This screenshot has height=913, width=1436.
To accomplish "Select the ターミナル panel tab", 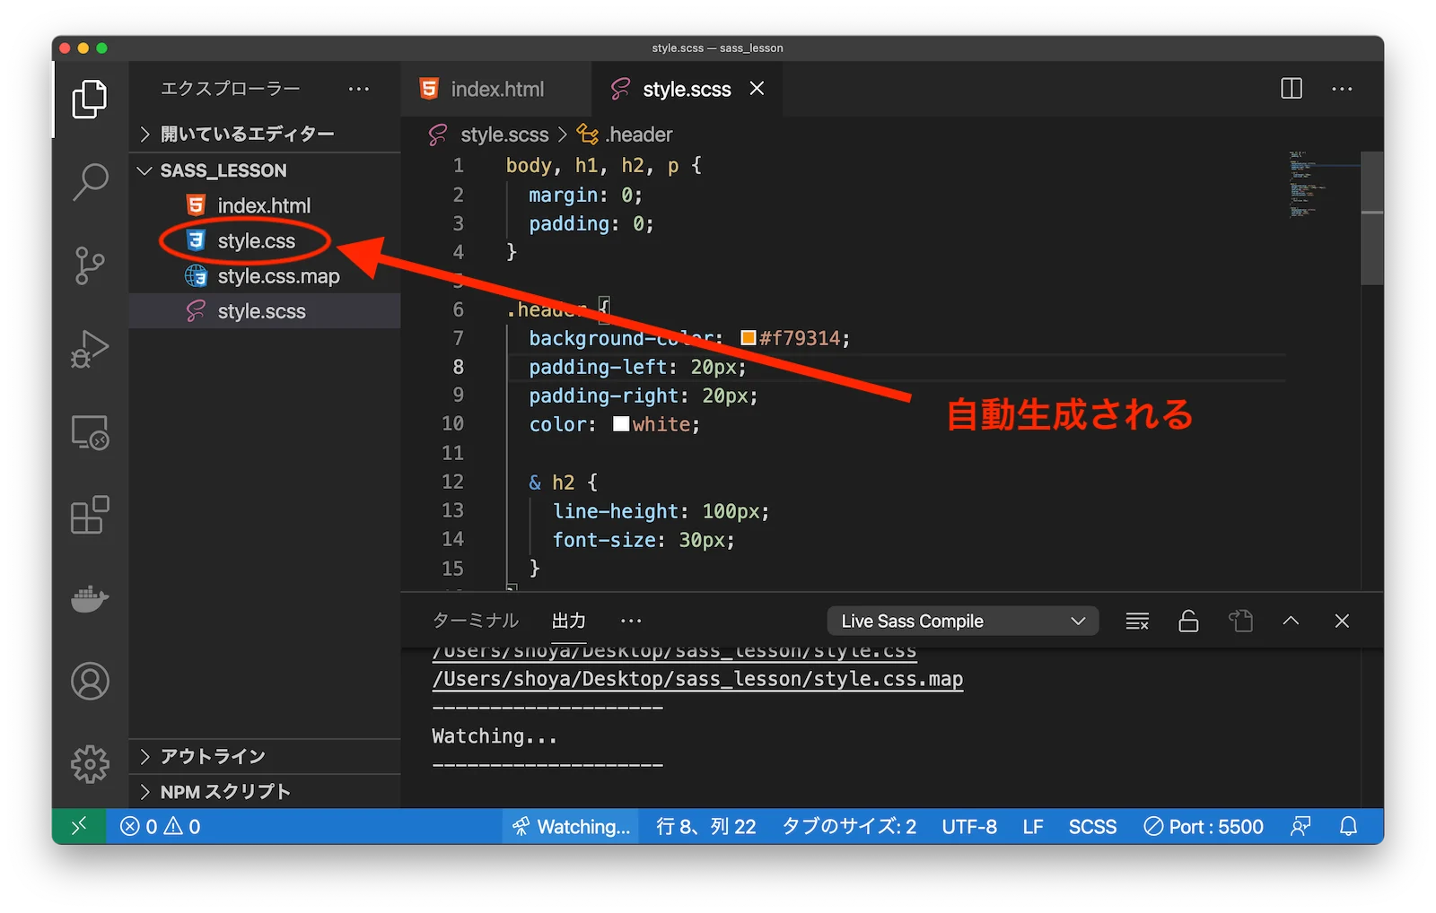I will 474,620.
